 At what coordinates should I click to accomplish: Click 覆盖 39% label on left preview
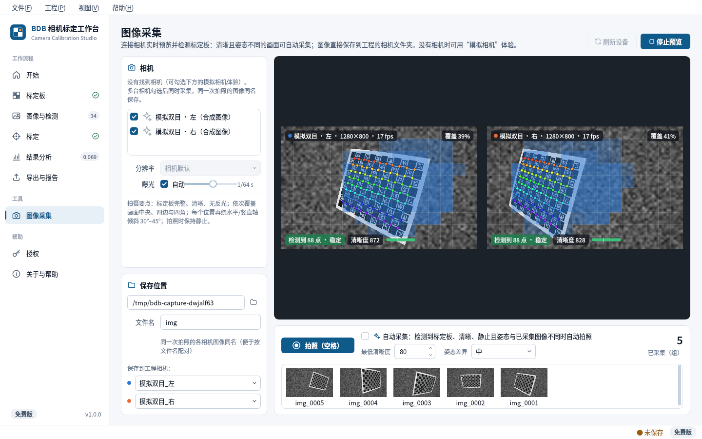click(457, 136)
